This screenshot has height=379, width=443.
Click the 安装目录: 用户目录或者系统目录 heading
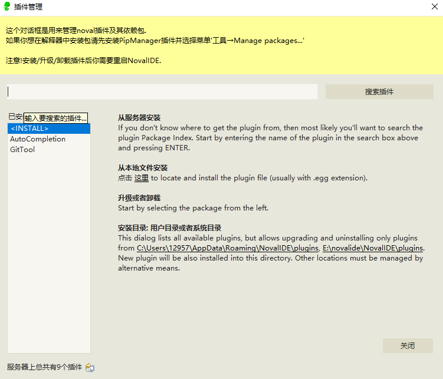coord(169,228)
